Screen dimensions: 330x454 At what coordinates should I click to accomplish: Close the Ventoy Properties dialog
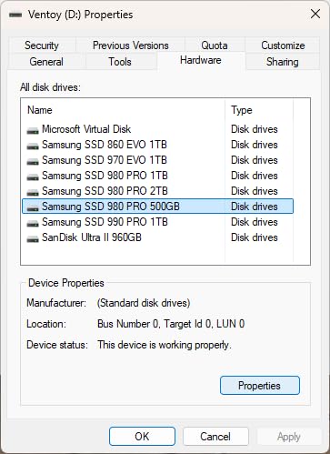[315, 14]
